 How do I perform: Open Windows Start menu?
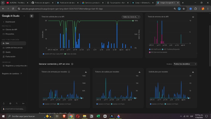[3, 116]
